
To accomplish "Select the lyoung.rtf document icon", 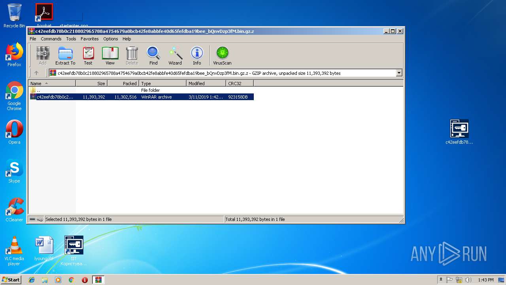I will (x=44, y=249).
